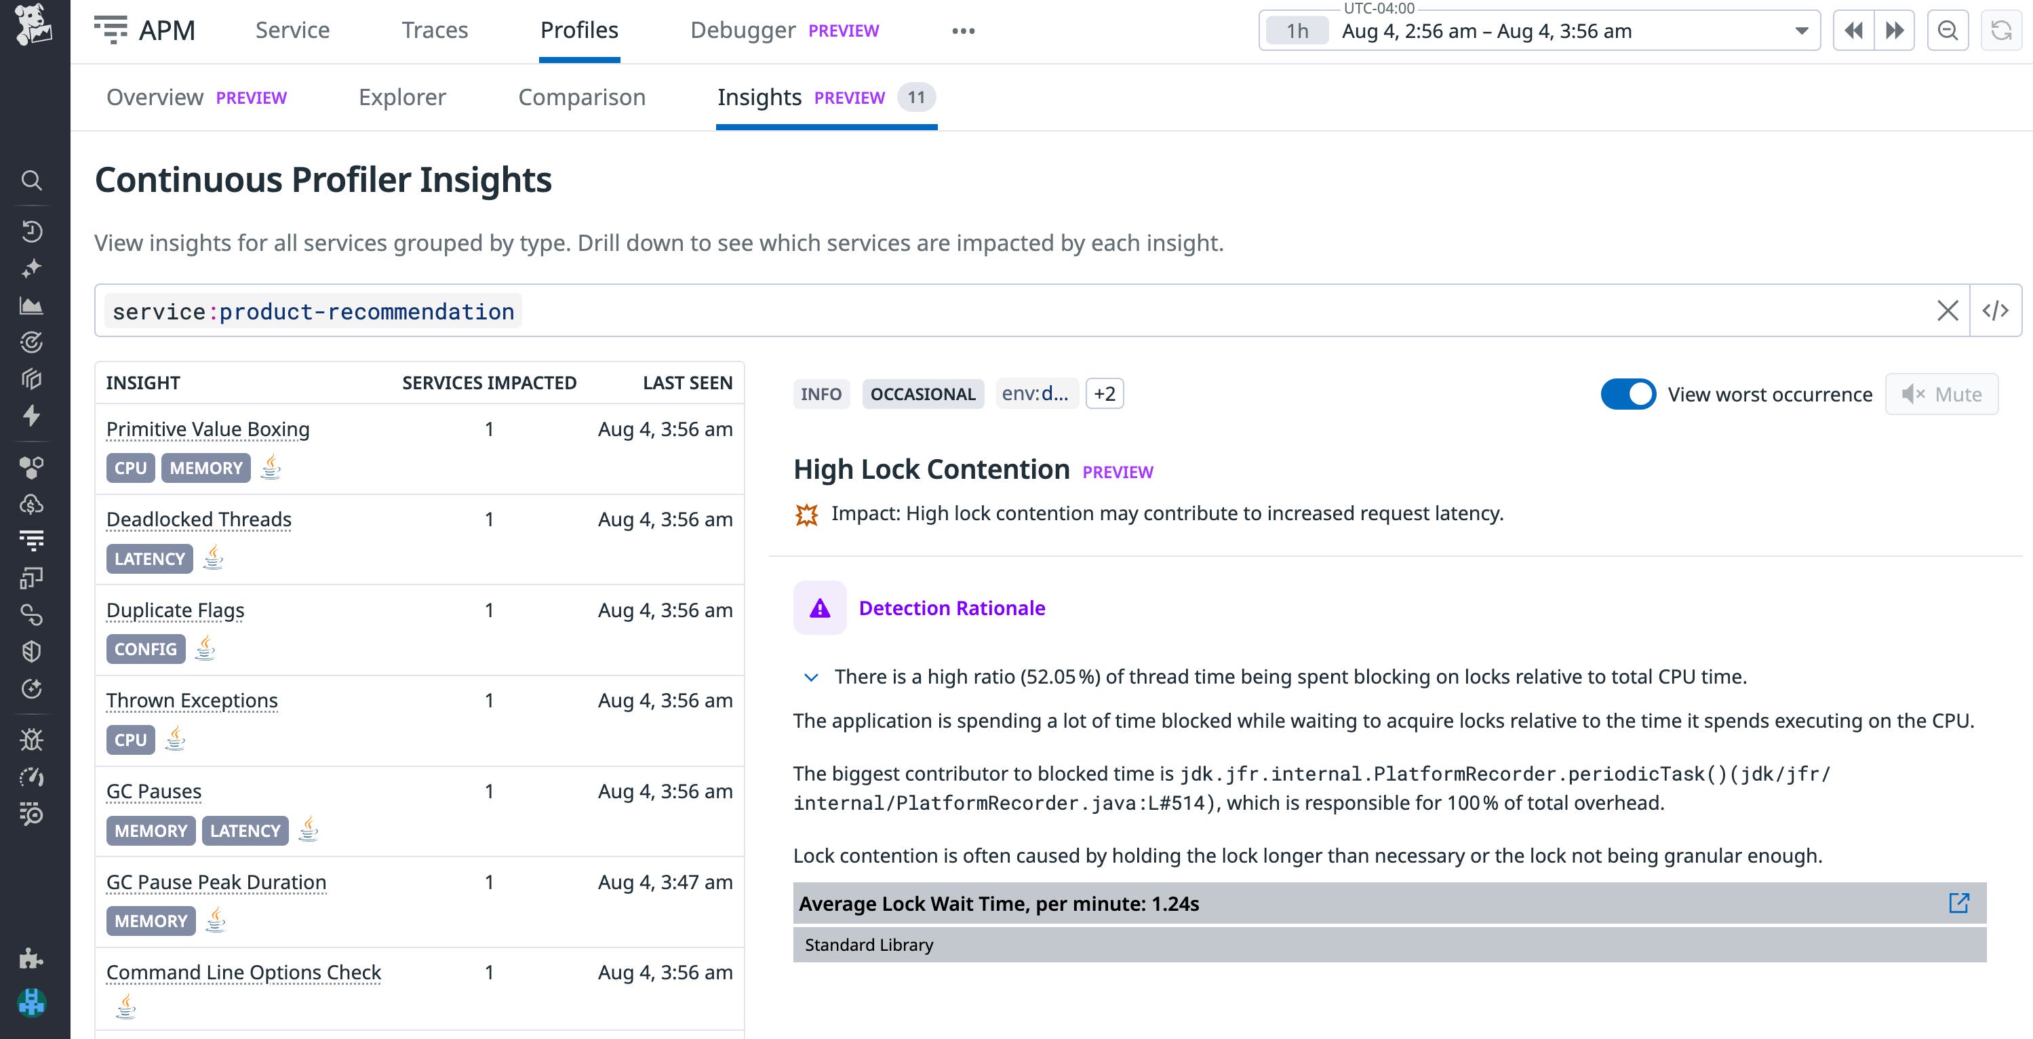This screenshot has height=1039, width=2033.
Task: Mute the High Lock Contention insight
Action: point(1941,393)
